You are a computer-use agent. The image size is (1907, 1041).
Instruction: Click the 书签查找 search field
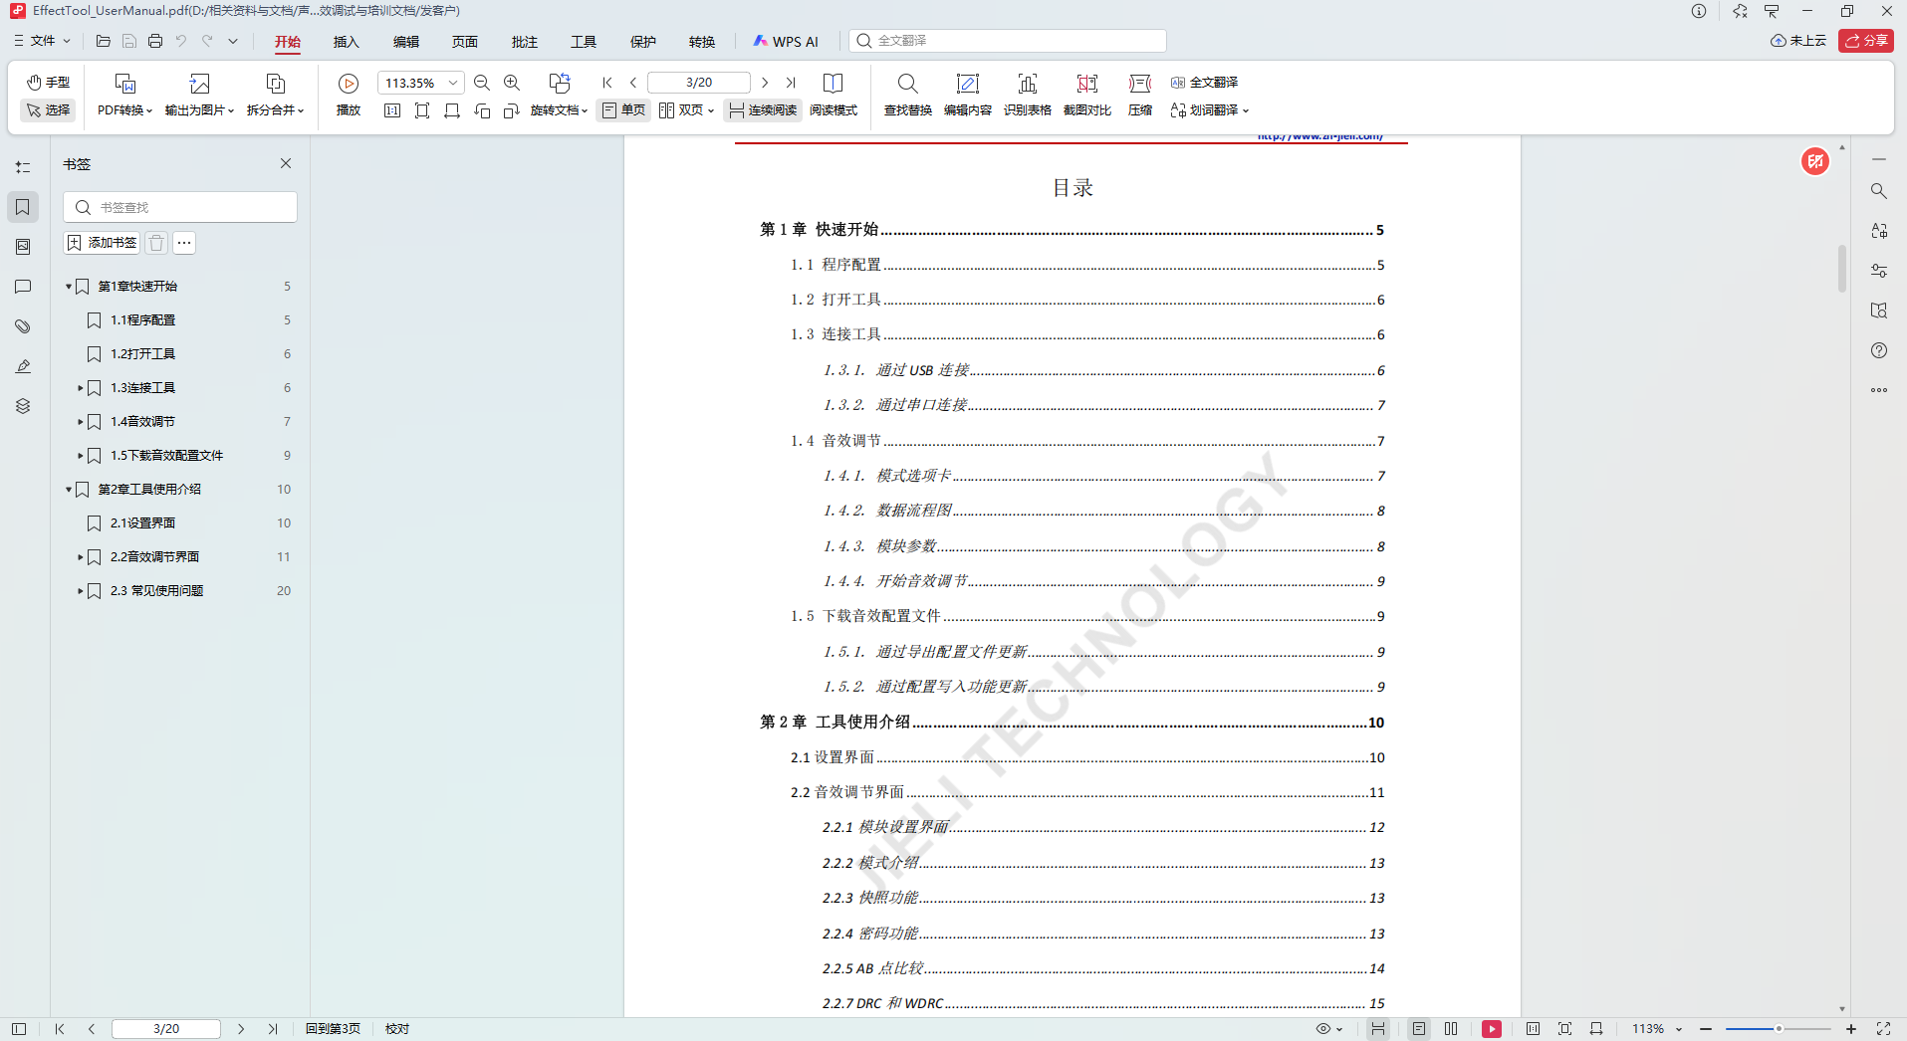[180, 207]
